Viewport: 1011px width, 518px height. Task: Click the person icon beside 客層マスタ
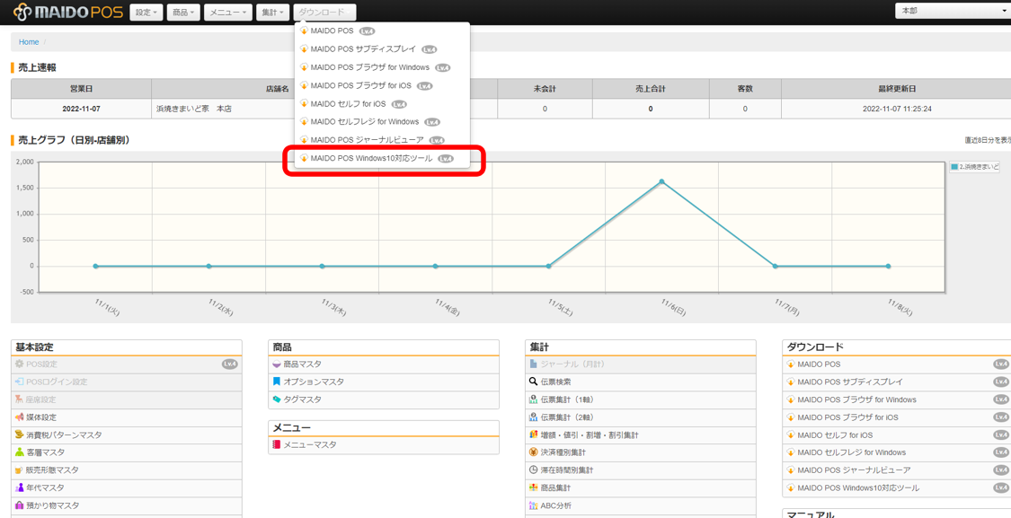[19, 453]
